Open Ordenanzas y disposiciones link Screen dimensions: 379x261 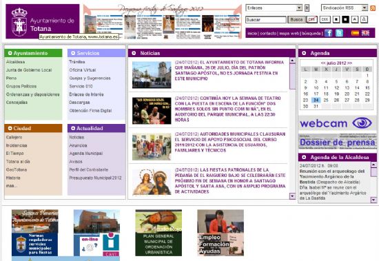click(32, 94)
